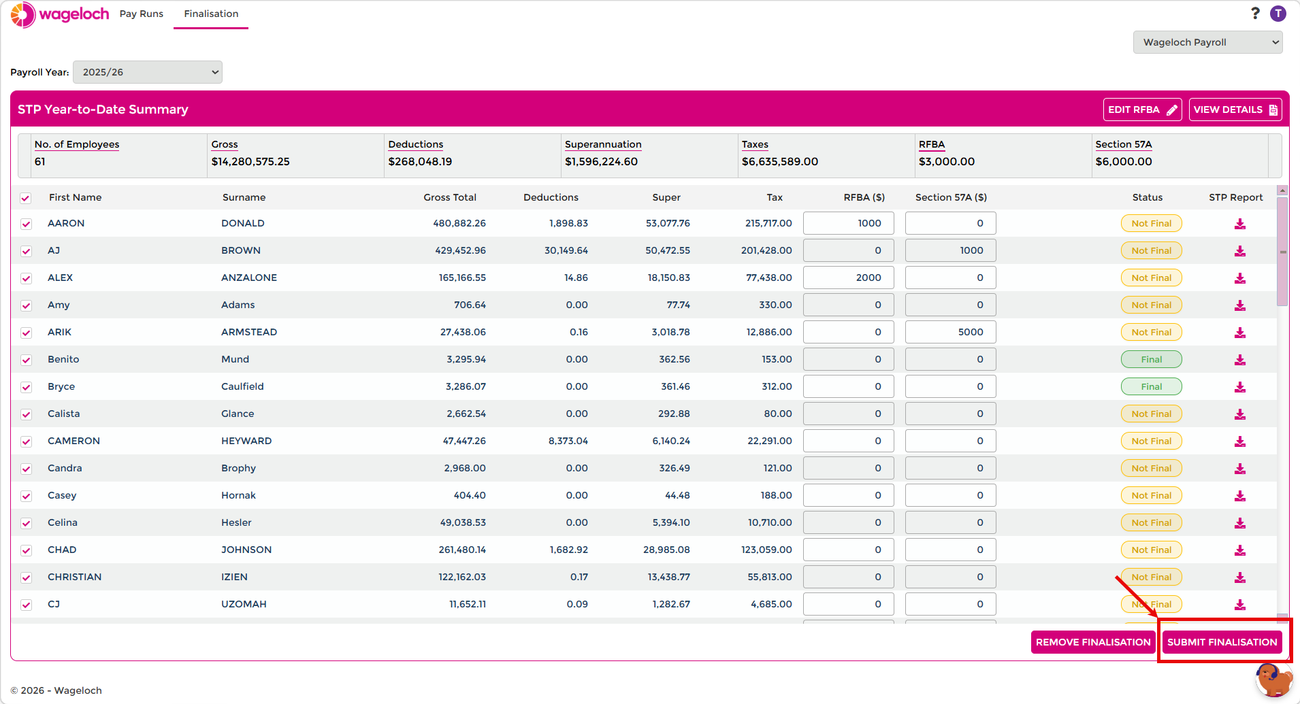Select the Finalisation tab

(211, 14)
